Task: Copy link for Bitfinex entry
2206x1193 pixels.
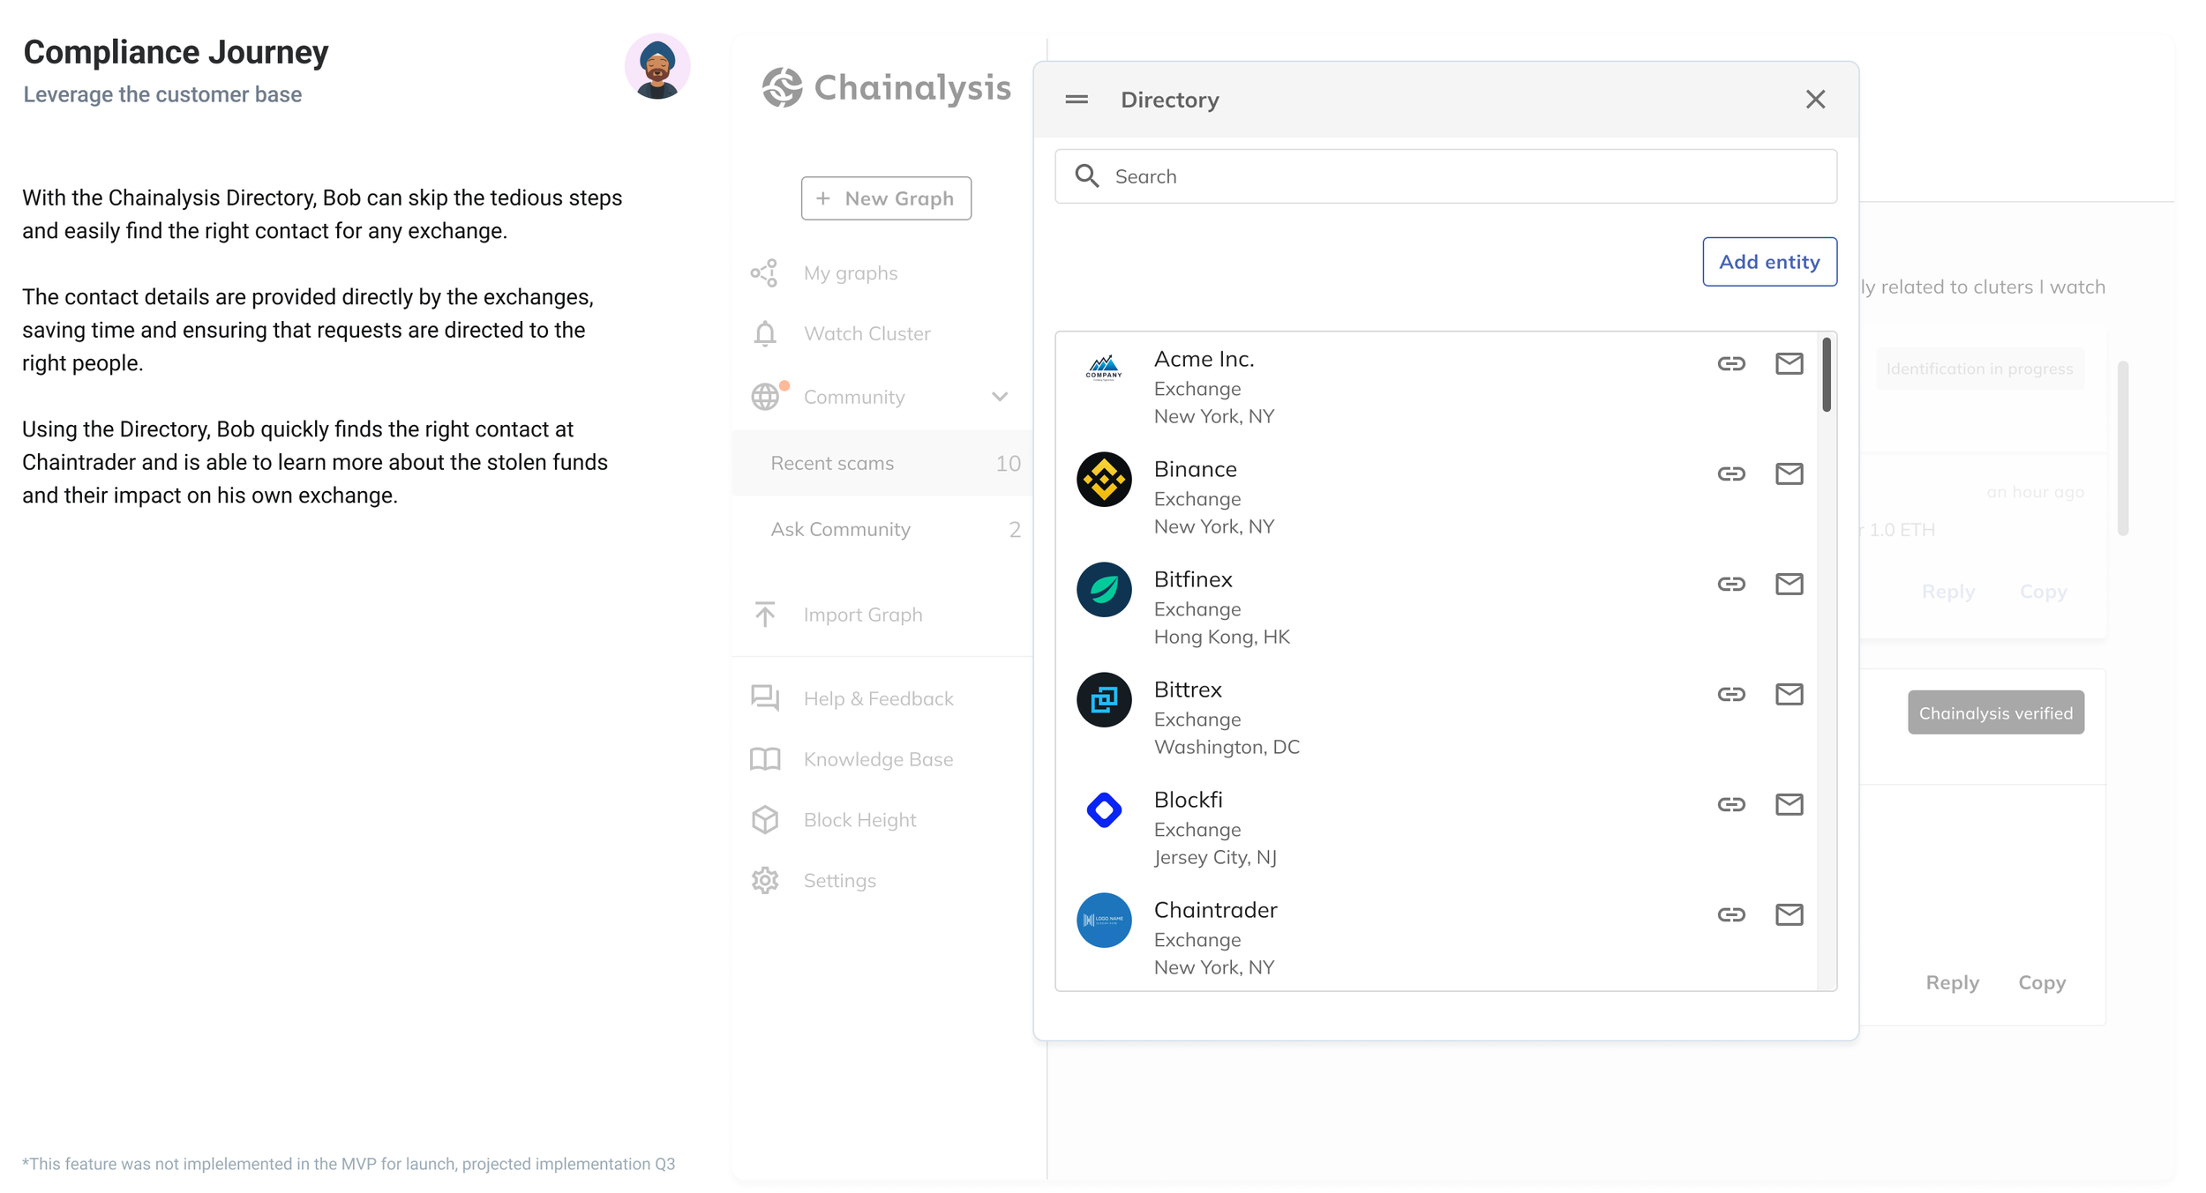Action: [x=1730, y=584]
